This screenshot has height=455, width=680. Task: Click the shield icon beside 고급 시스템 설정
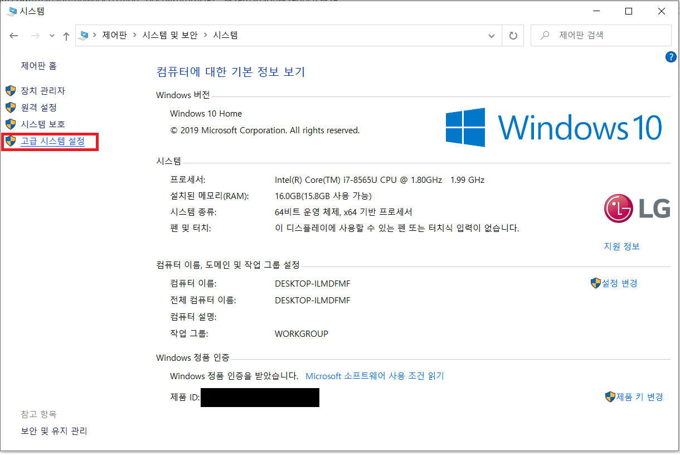click(10, 142)
